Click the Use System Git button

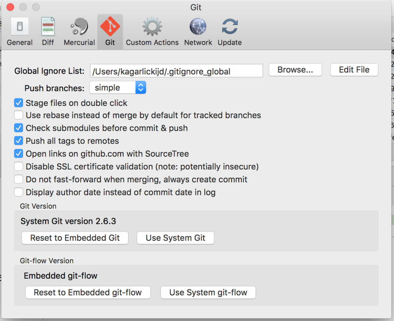point(175,238)
